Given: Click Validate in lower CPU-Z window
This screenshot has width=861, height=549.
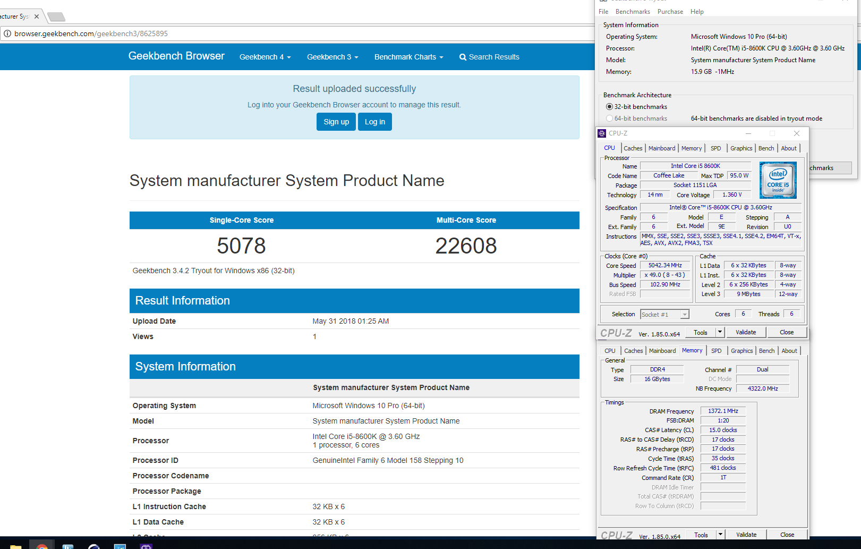Looking at the screenshot, I should pos(746,535).
